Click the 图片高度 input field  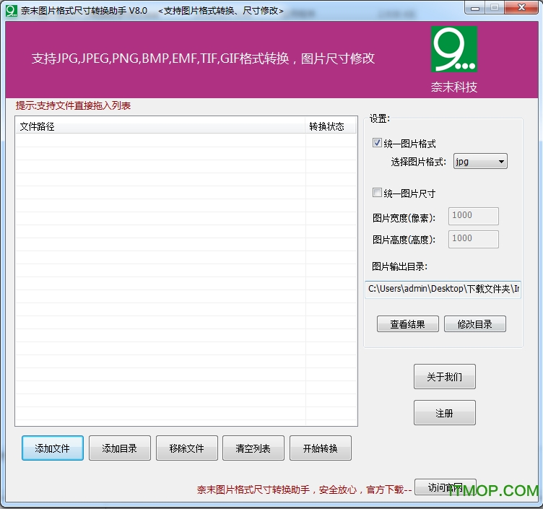click(474, 239)
